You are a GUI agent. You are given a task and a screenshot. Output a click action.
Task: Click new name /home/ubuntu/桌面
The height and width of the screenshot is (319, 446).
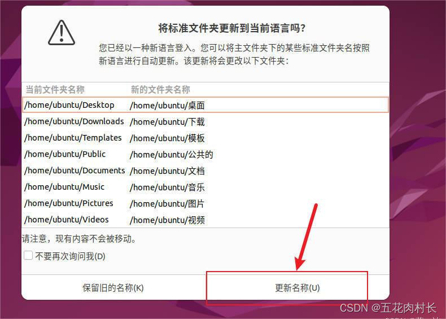tap(167, 106)
